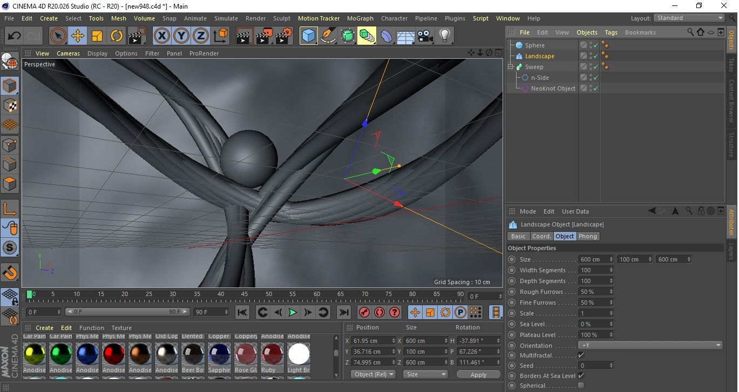Open Objects panel Tags menu

[611, 32]
